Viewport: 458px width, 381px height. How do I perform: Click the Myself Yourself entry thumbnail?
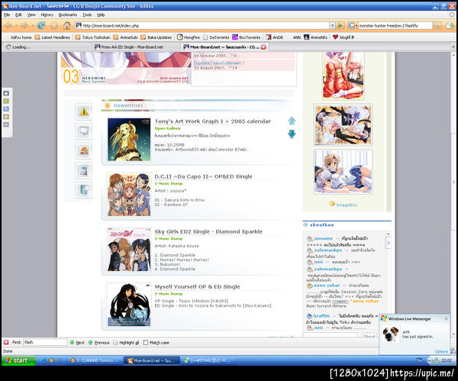coord(129,305)
